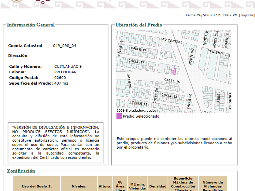This screenshot has height=191, width=255.
Task: Click the VERSIÓN DE DIVULGACIÓN disclaimer box
Action: point(56,143)
